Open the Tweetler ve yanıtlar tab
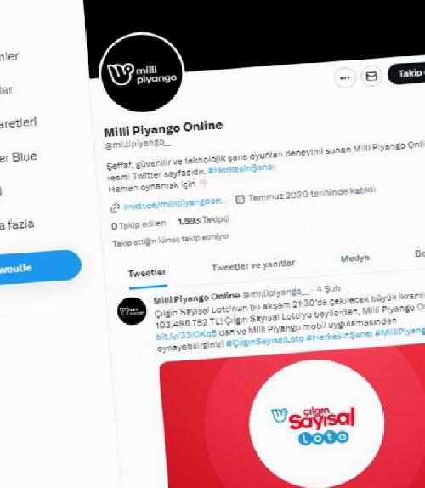The image size is (425, 488). (x=253, y=265)
